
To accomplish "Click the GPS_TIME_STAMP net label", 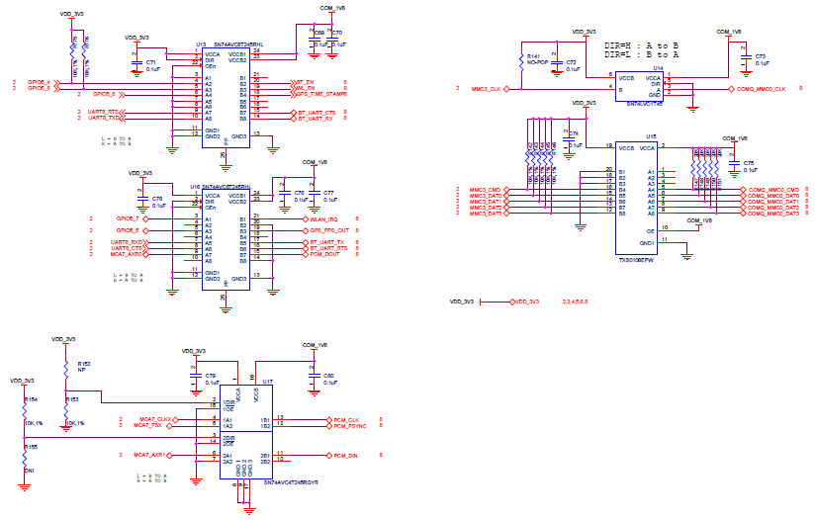I will (320, 94).
